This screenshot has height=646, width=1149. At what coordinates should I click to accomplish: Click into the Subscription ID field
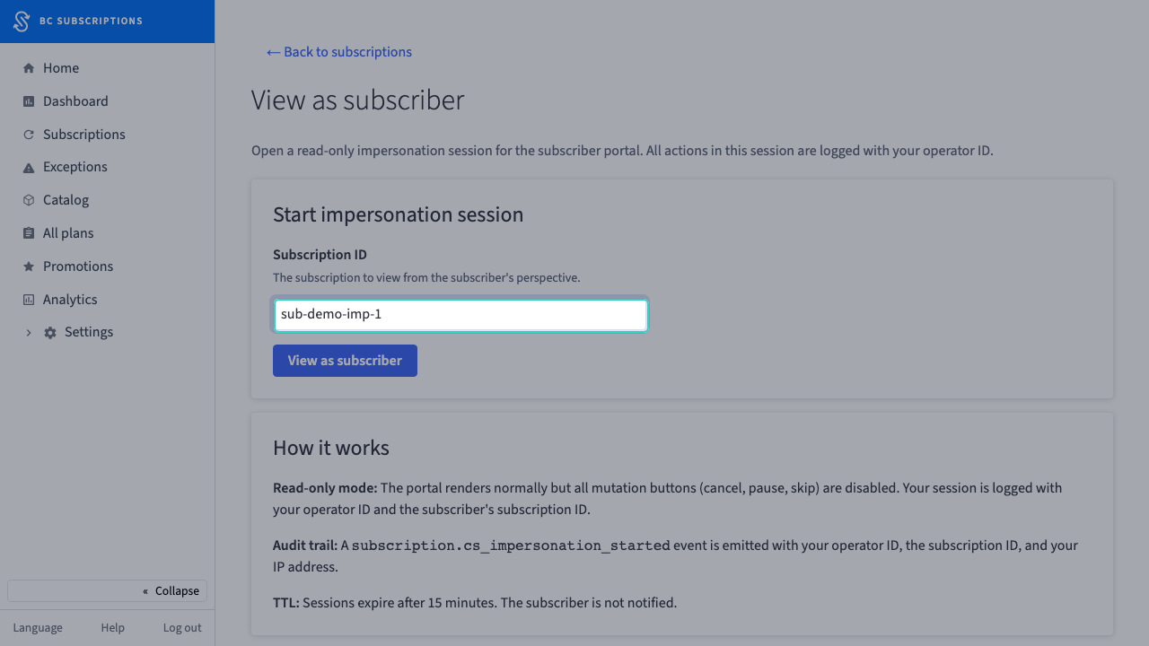(x=460, y=315)
